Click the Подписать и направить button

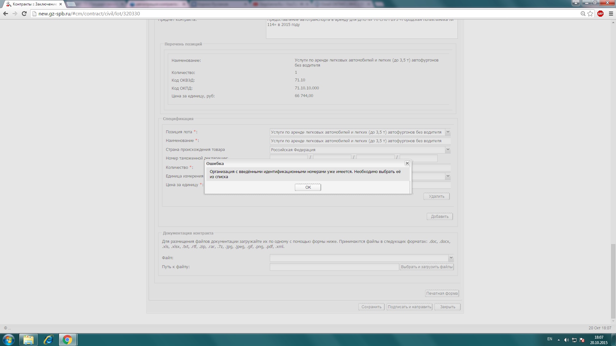tap(409, 307)
